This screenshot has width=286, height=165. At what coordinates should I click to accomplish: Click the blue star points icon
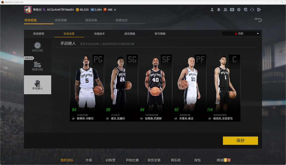[92, 10]
